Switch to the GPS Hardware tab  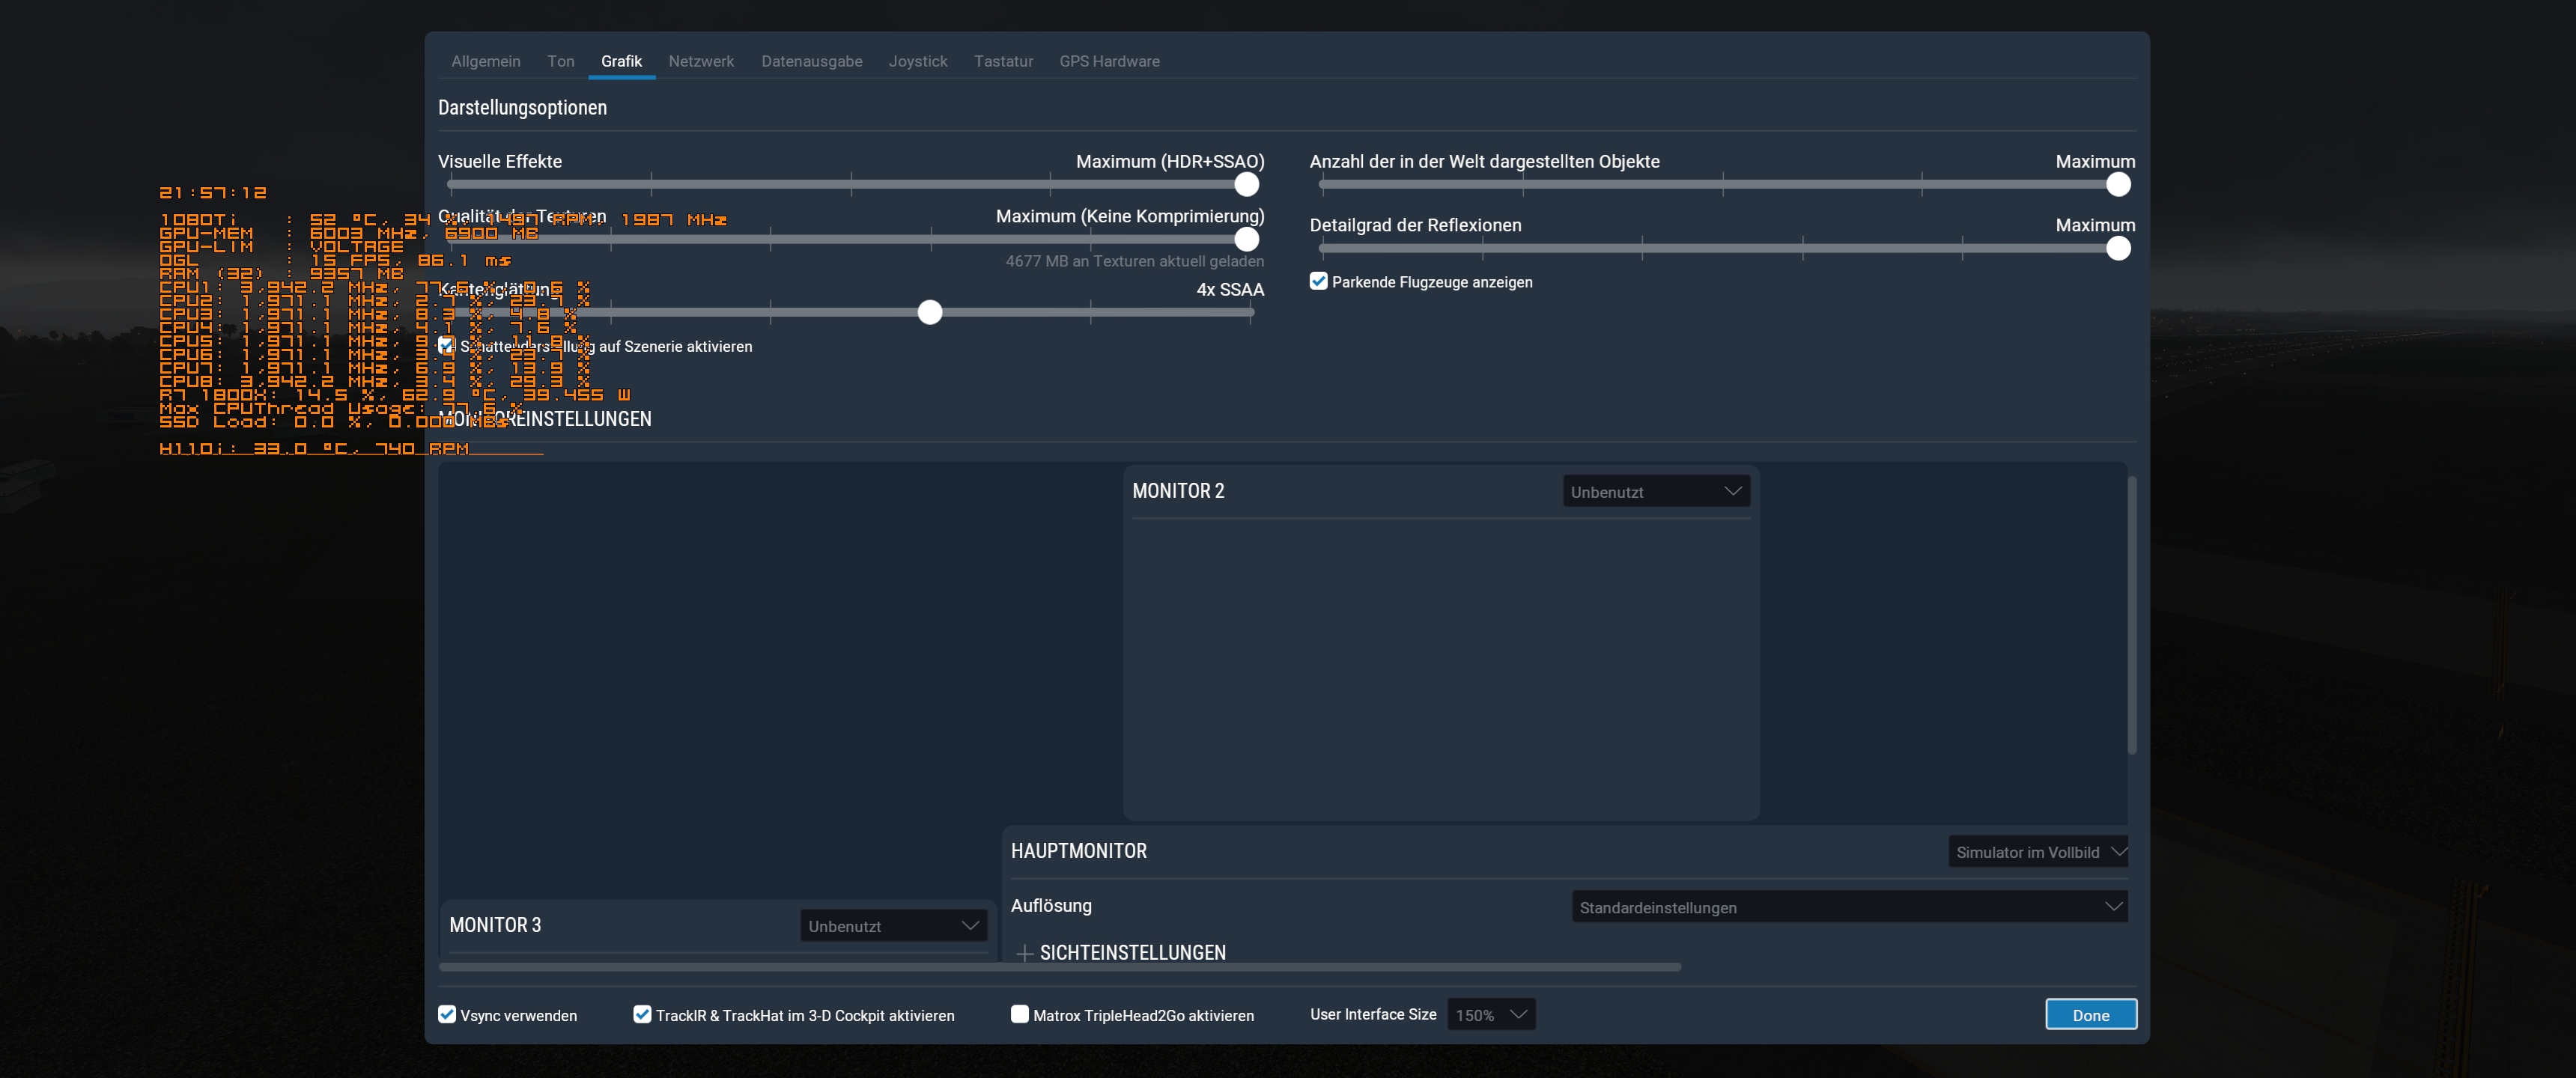[1109, 61]
